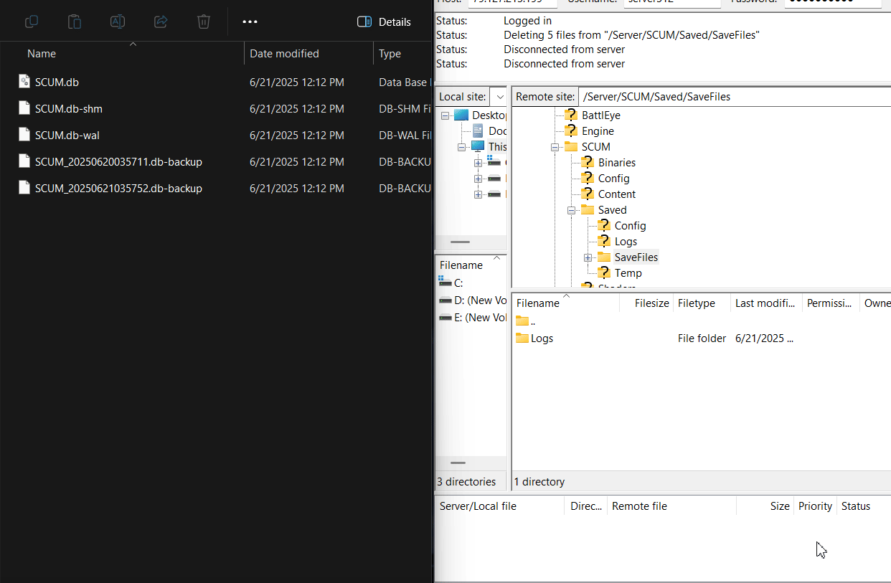Click the Status column header in transfer queue

(x=856, y=506)
